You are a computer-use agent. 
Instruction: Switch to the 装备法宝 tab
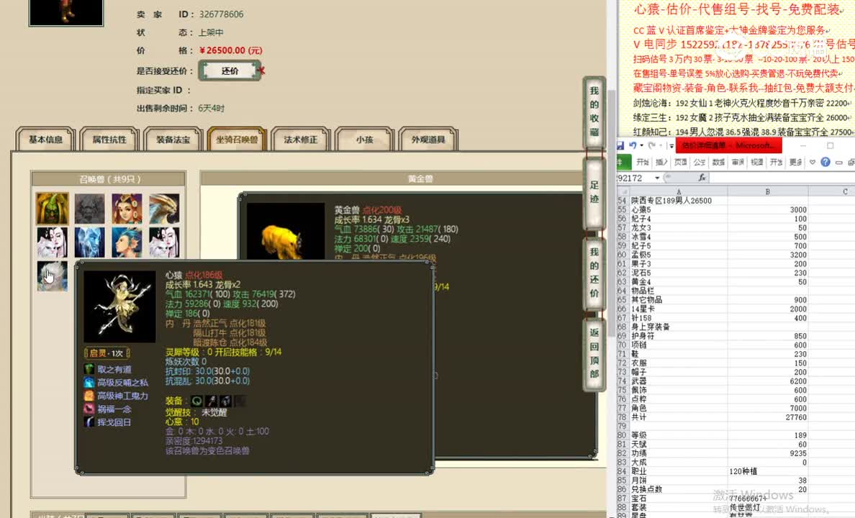point(173,140)
